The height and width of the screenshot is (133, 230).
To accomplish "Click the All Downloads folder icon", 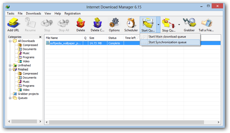I will [x=15, y=41].
